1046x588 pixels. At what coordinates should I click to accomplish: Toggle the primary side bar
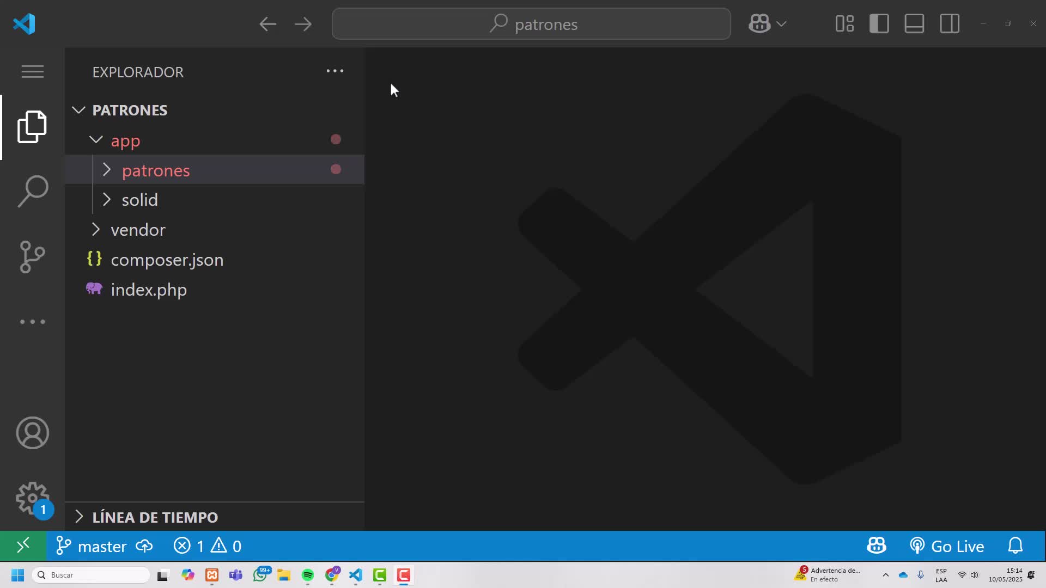point(879,24)
